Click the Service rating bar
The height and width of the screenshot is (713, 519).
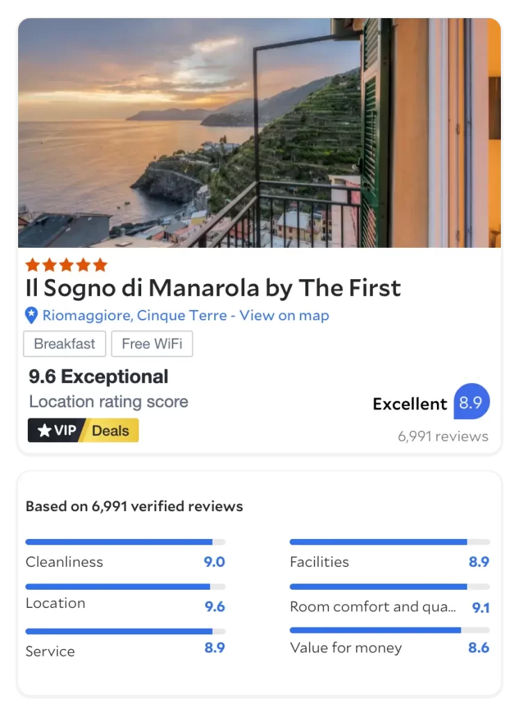click(x=125, y=632)
